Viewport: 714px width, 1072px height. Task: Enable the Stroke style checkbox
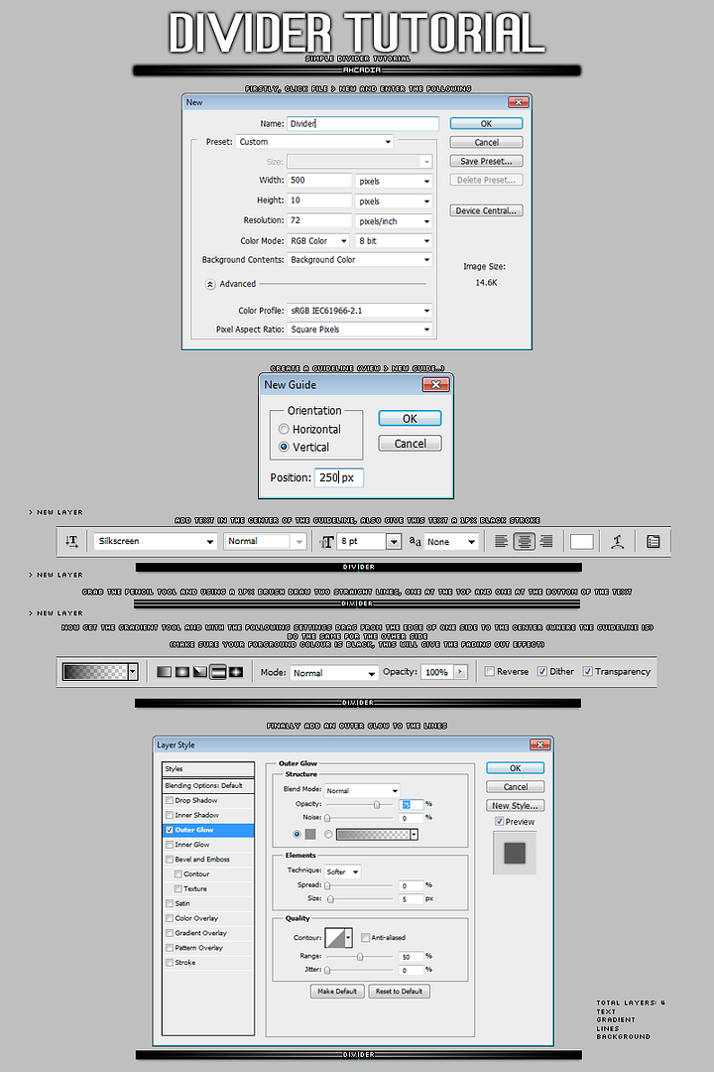(170, 962)
